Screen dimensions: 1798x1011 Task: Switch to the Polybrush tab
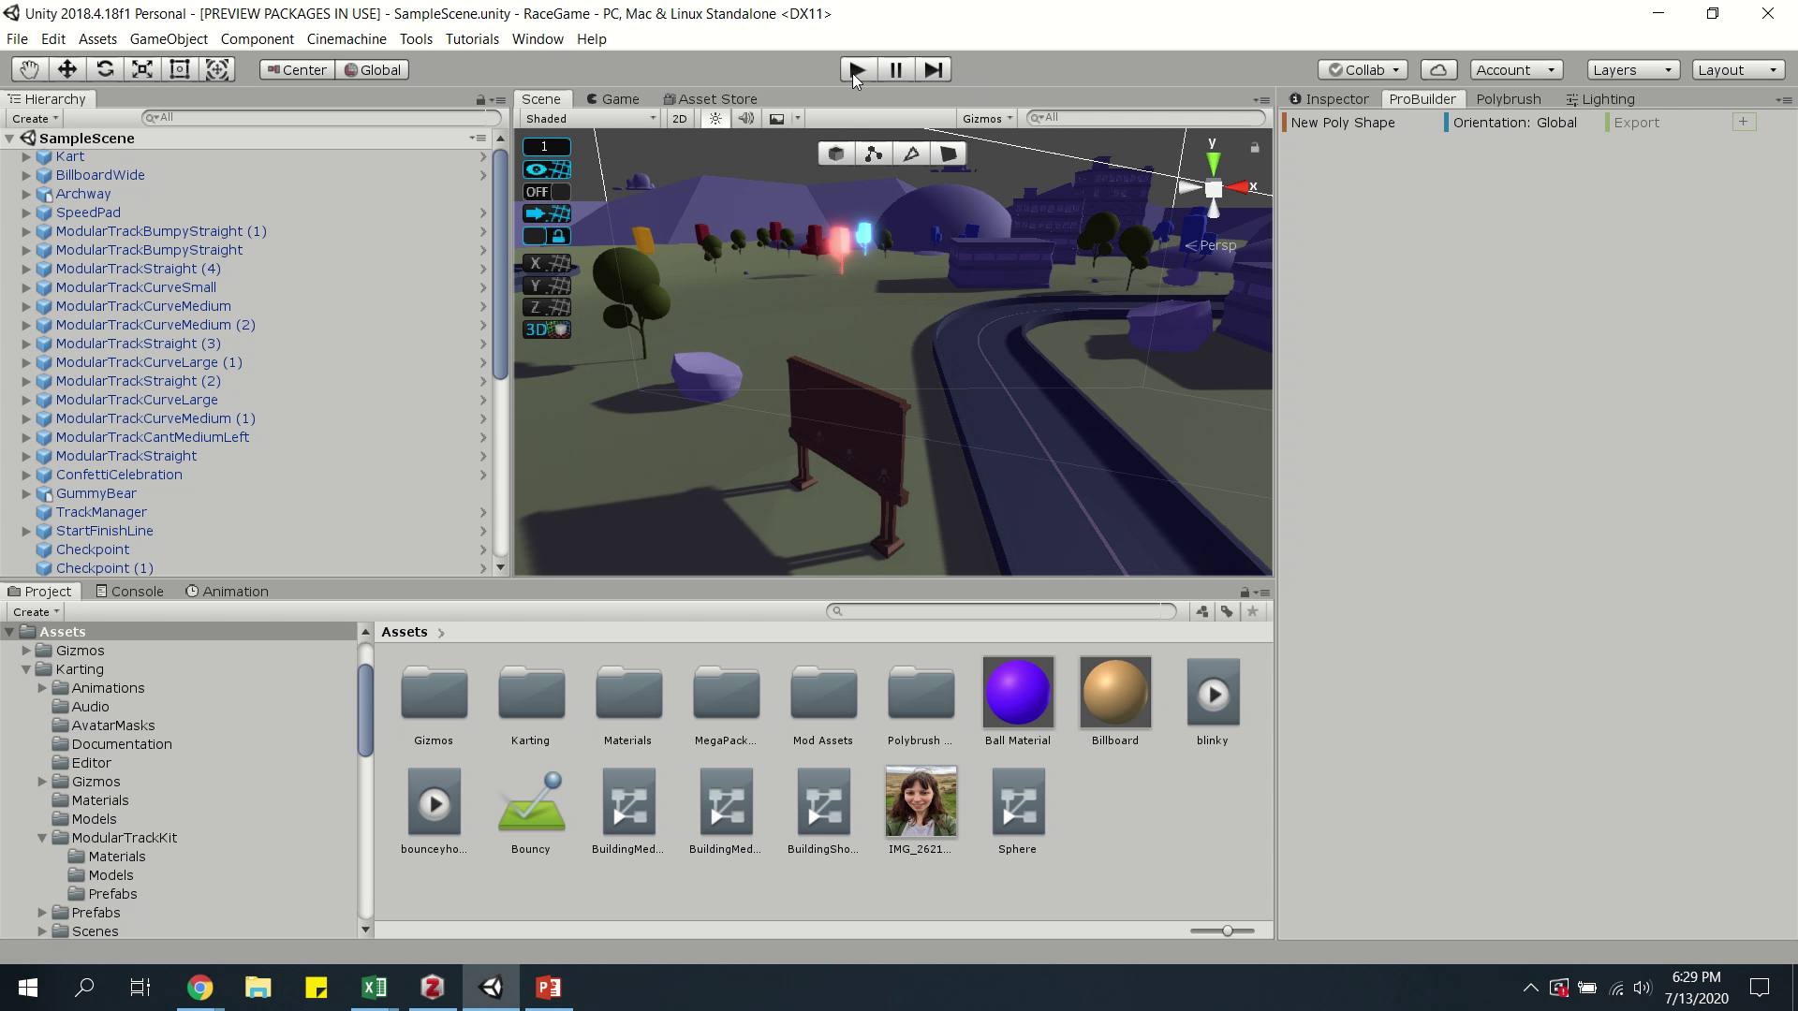pos(1508,99)
